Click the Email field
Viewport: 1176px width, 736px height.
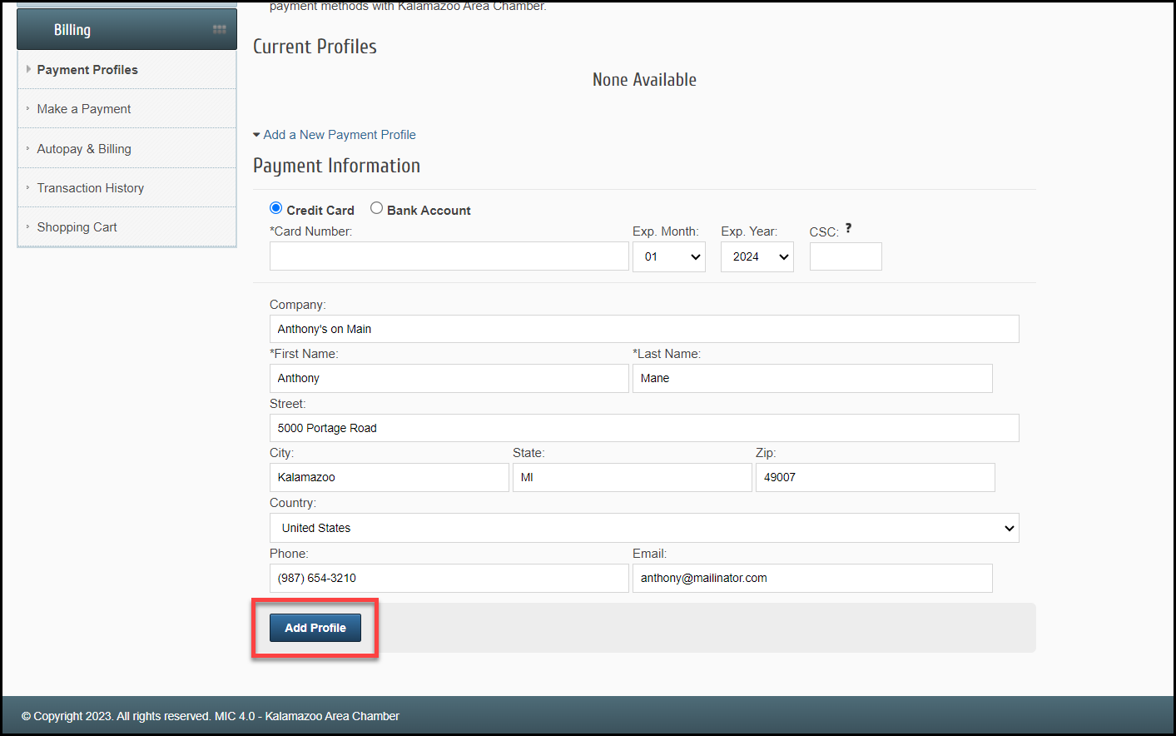pyautogui.click(x=812, y=578)
